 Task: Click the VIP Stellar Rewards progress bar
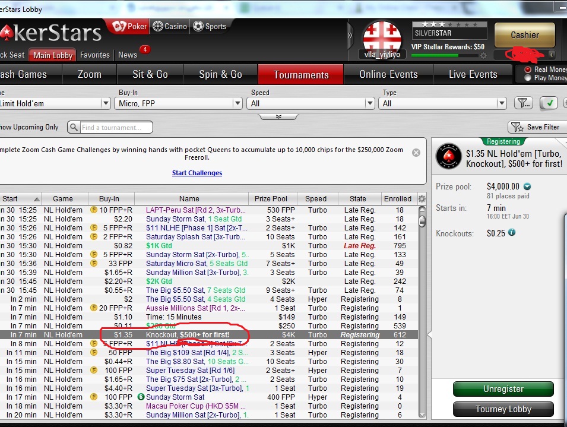pyautogui.click(x=445, y=56)
